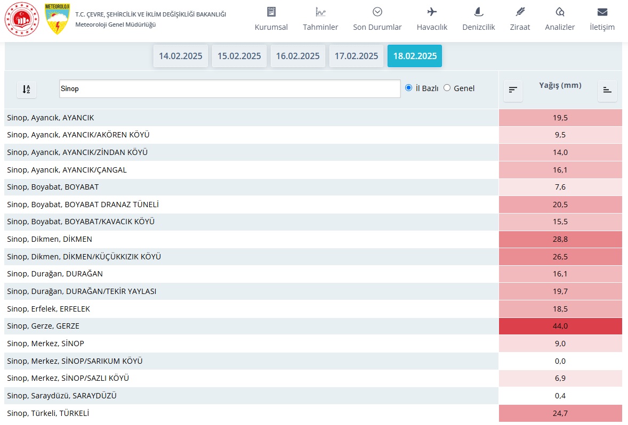Click the 16.02.2025 date button
Image resolution: width=628 pixels, height=425 pixels.
click(x=297, y=56)
